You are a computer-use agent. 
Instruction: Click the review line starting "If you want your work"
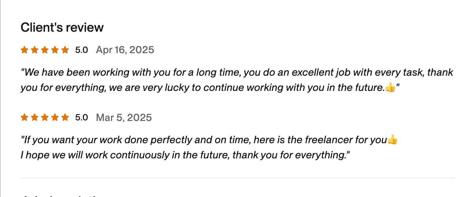(203, 140)
